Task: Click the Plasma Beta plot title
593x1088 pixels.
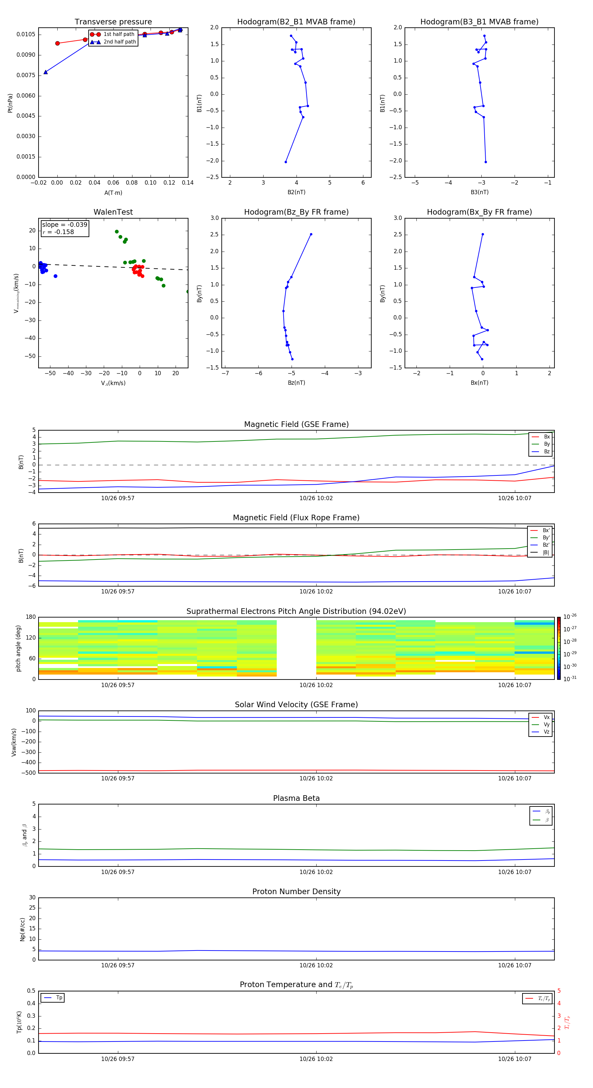Action: tap(296, 798)
